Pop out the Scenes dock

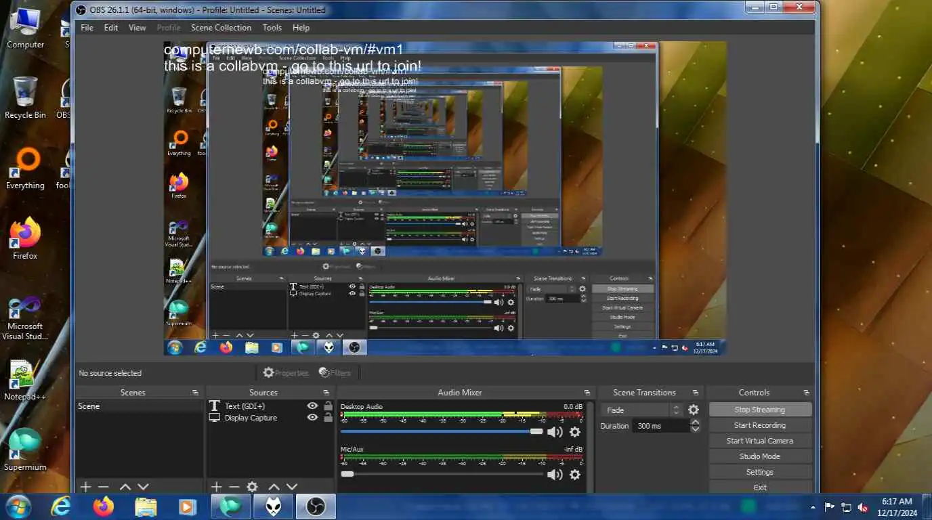[x=195, y=393]
